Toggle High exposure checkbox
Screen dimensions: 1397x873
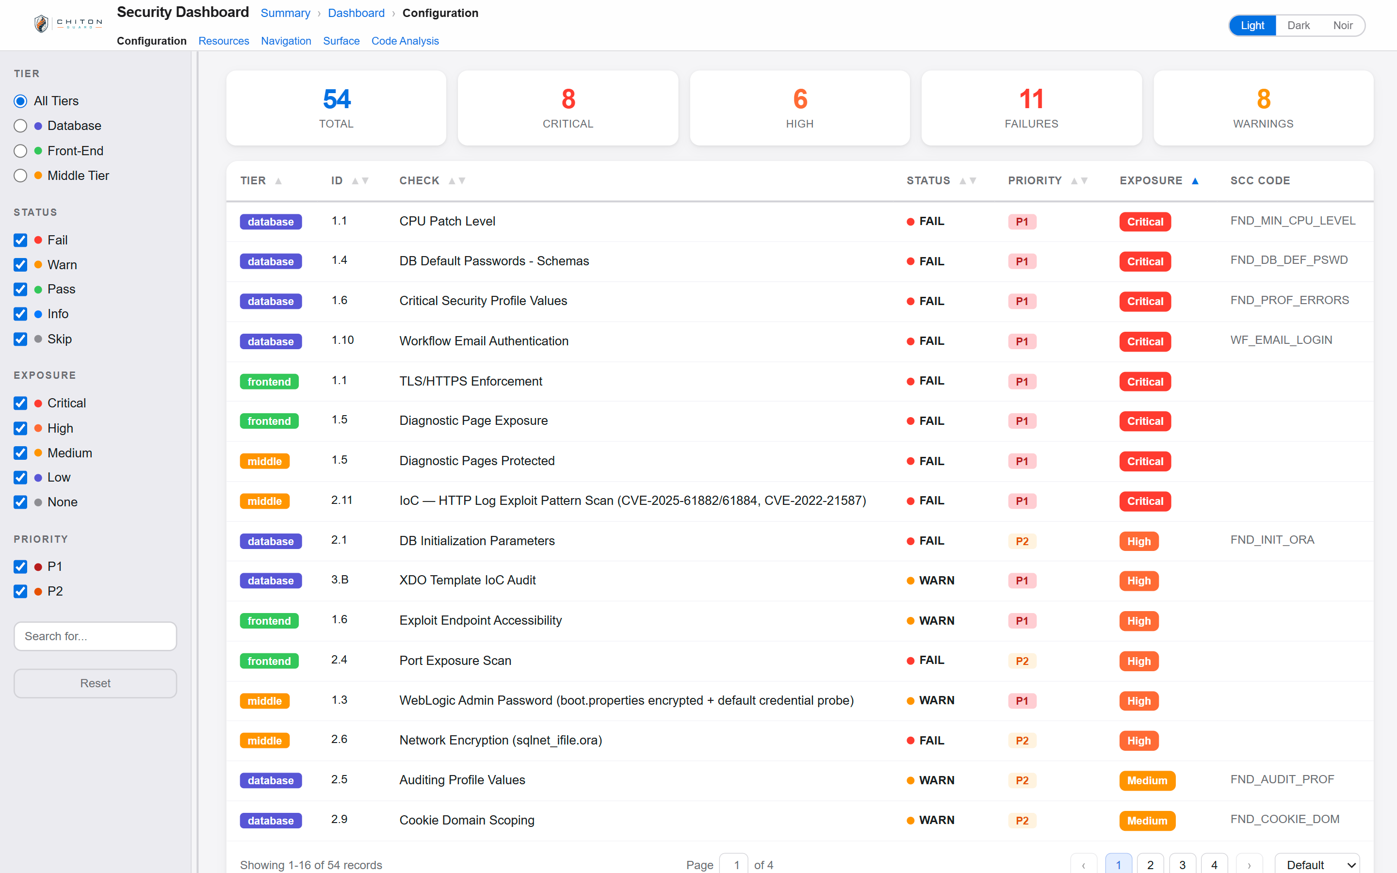coord(20,428)
